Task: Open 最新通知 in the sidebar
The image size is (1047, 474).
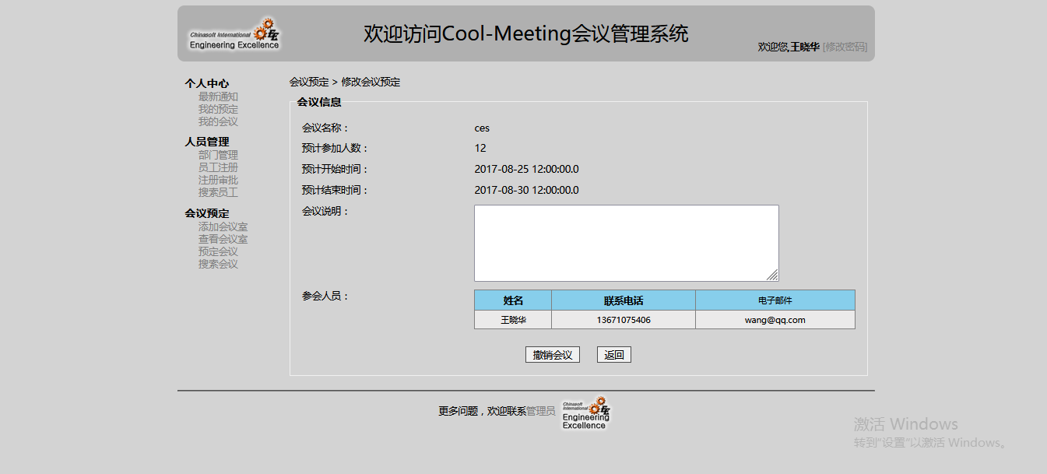Action: pos(218,97)
